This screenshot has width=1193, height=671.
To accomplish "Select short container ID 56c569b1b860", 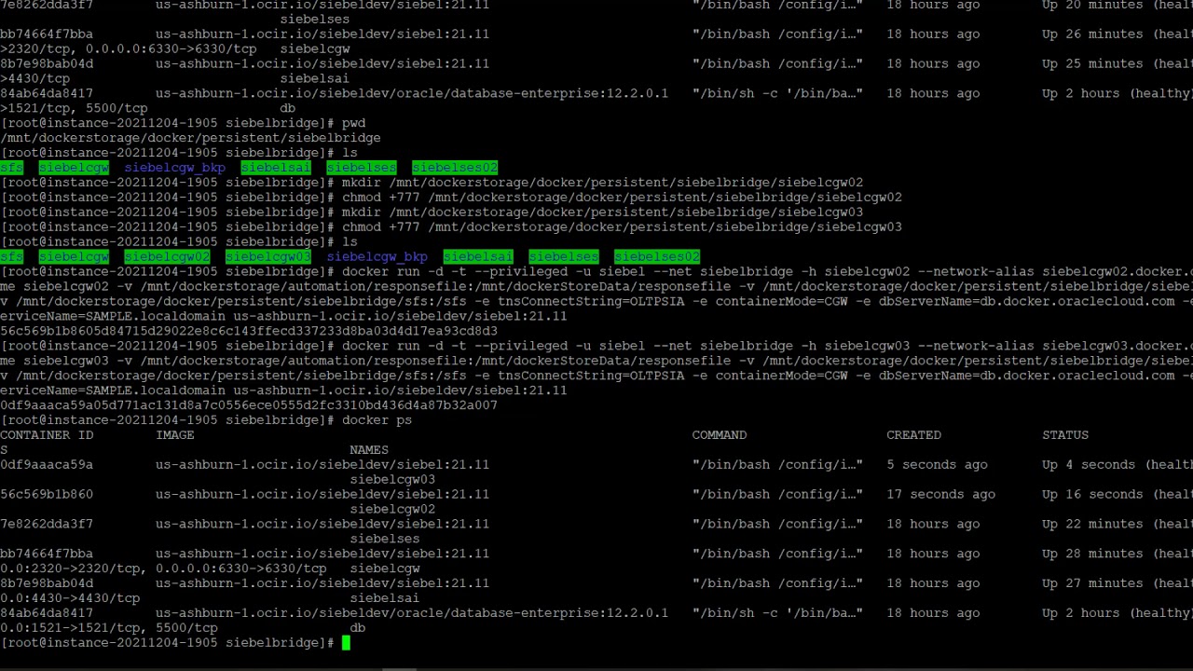I will pos(47,495).
